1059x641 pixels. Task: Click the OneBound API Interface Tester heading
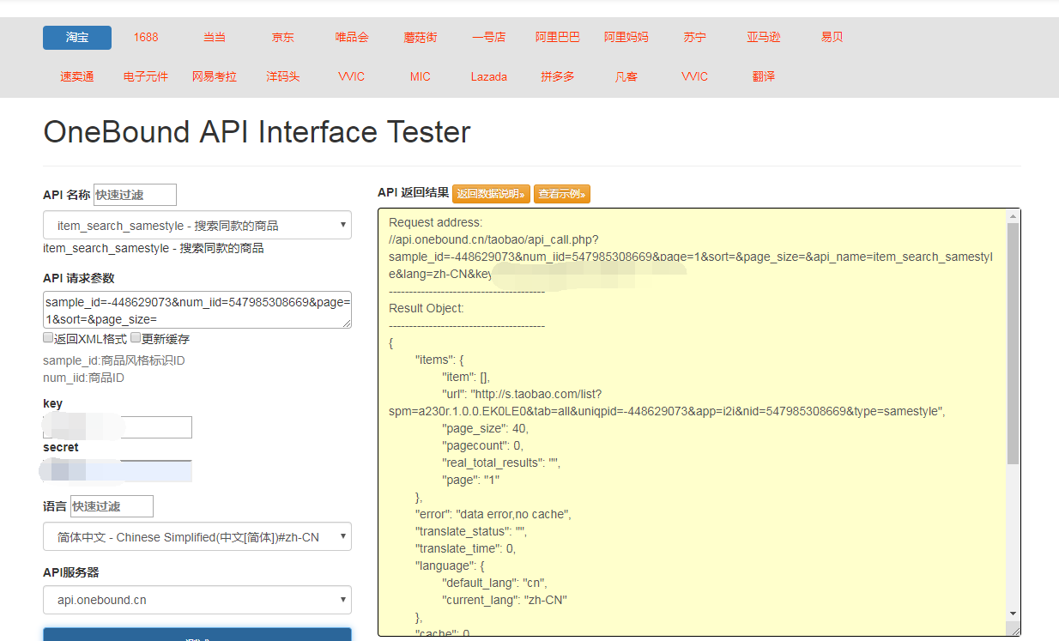[257, 132]
